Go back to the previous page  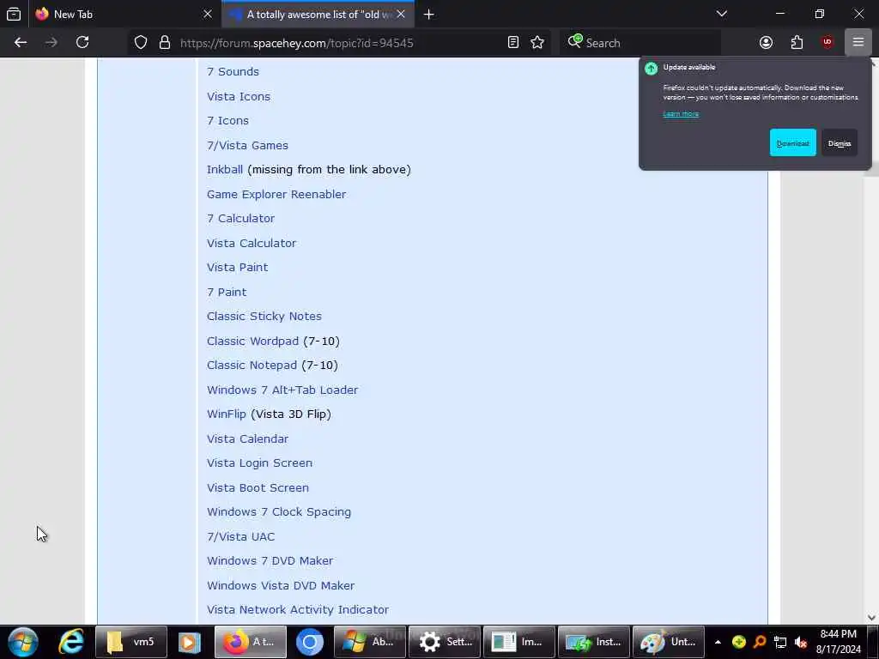[x=21, y=43]
